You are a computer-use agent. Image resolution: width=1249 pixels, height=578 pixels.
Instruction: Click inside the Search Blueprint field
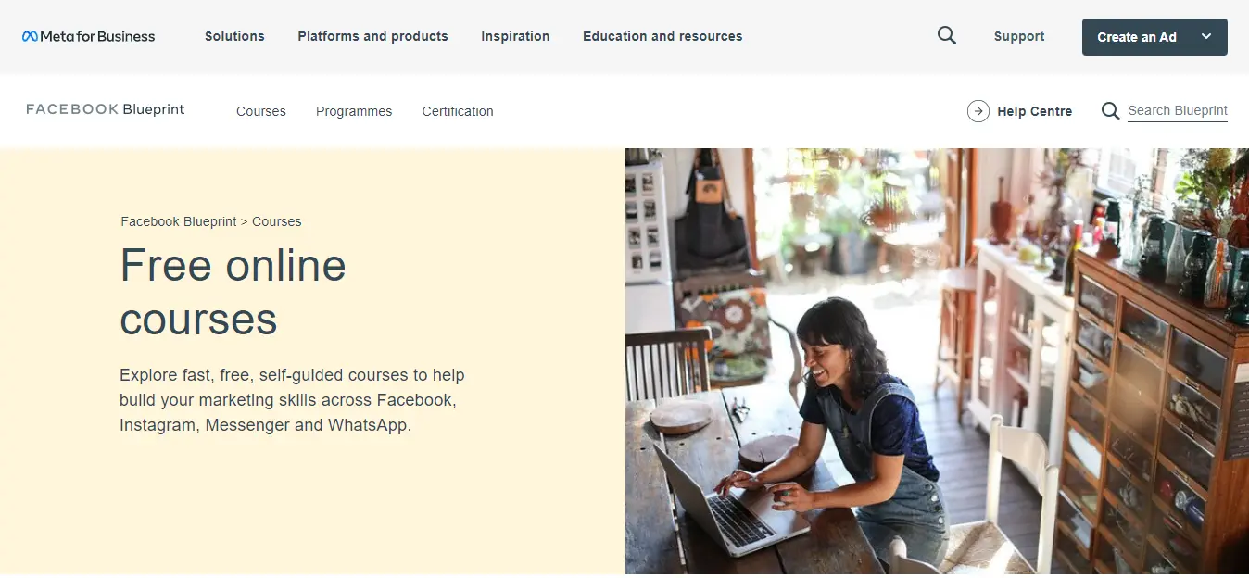(1178, 110)
